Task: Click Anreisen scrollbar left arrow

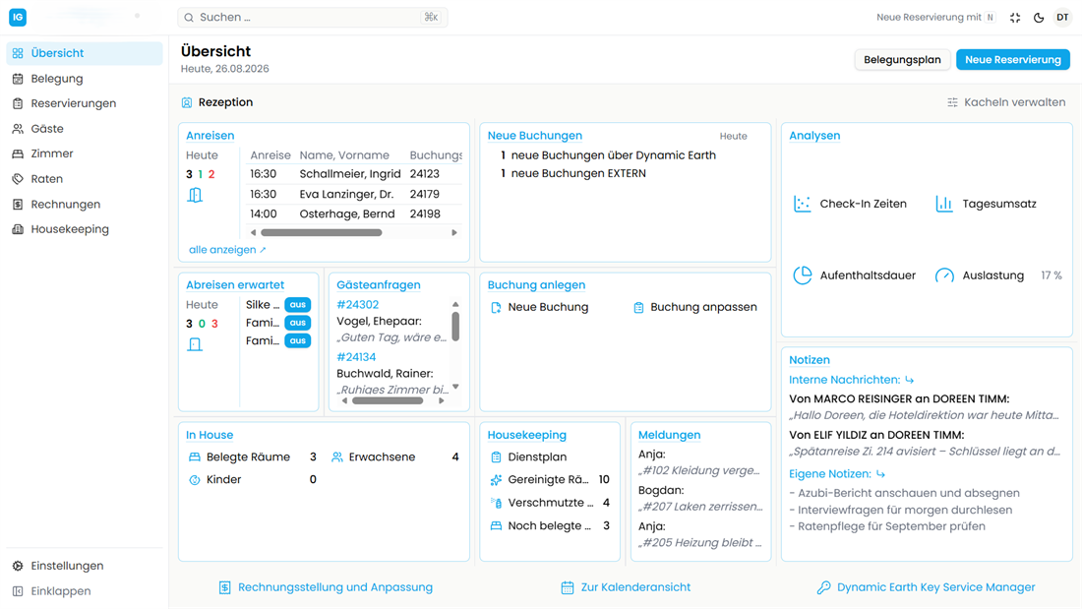Action: coord(253,233)
